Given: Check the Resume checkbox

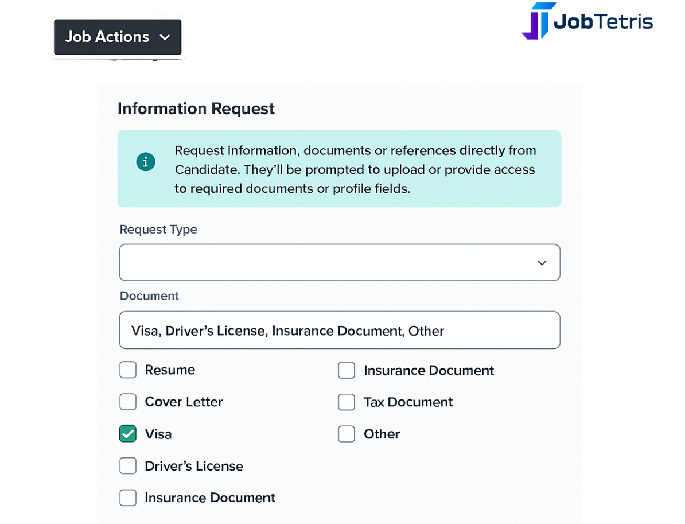Looking at the screenshot, I should tap(128, 370).
